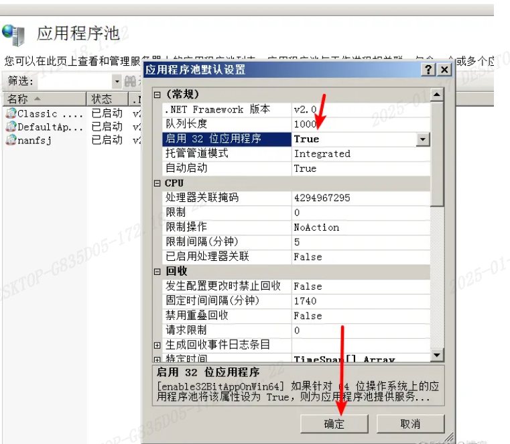This screenshot has width=510, height=444.
Task: Click the help question mark button
Action: [428, 69]
